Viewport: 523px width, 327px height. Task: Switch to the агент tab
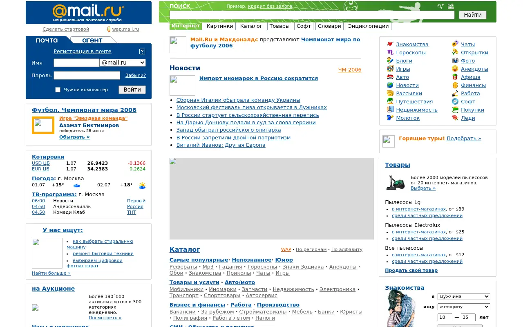(92, 40)
